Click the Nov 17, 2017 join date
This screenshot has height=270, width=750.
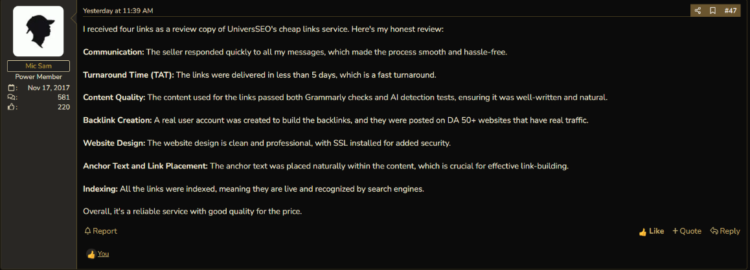49,88
